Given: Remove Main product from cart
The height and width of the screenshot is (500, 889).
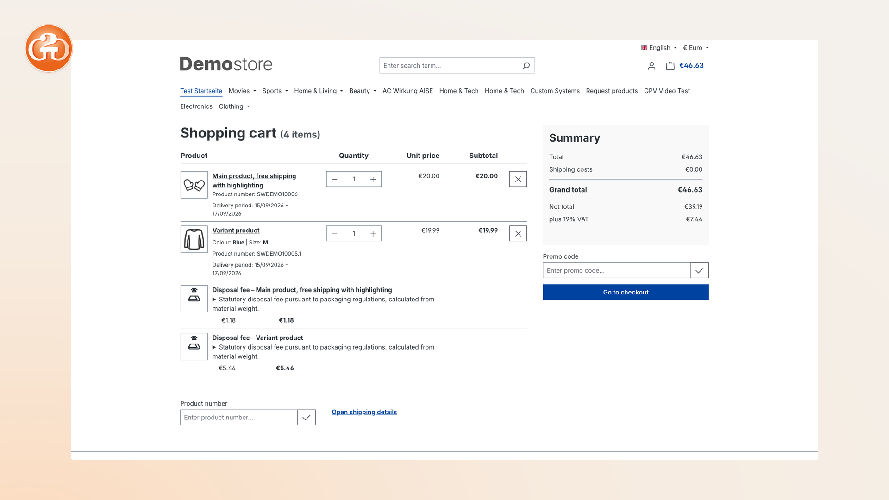Looking at the screenshot, I should (x=518, y=179).
